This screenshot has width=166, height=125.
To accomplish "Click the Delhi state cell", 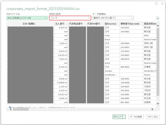I will [x=150, y=35].
